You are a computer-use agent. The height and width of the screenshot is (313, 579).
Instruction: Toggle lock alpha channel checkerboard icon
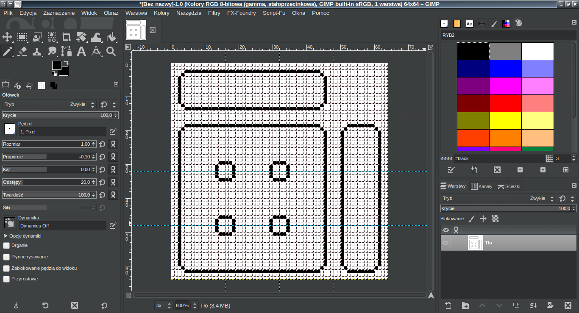(495, 219)
